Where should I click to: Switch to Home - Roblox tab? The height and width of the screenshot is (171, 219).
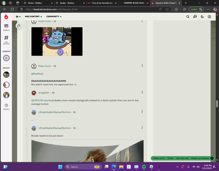(x=39, y=3)
